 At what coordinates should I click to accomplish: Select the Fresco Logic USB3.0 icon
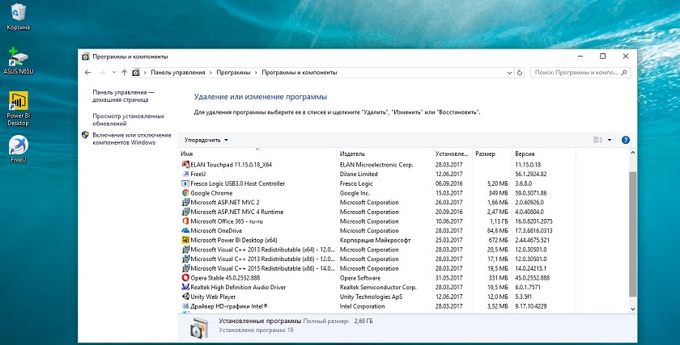click(185, 183)
